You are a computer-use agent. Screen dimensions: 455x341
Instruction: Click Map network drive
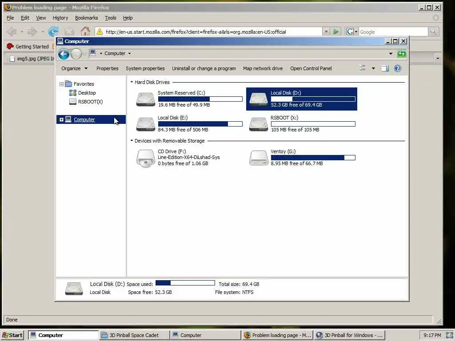263,68
